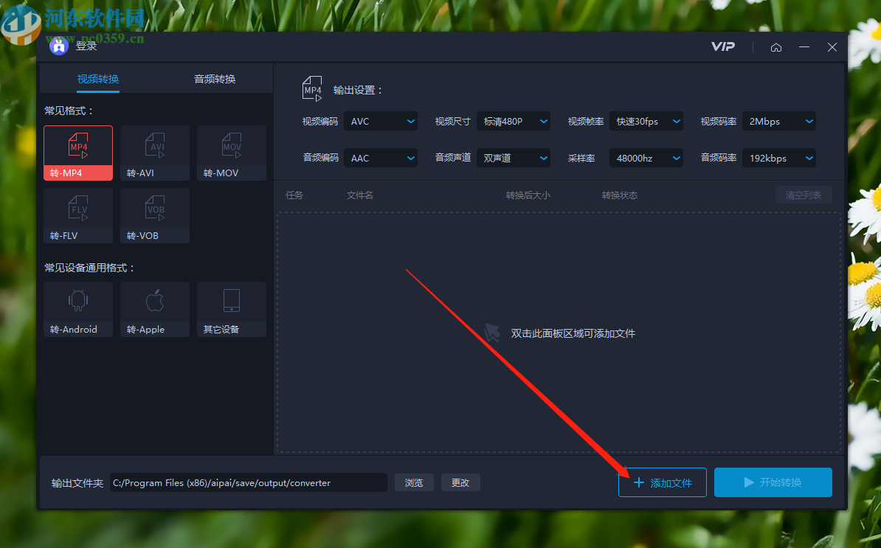The image size is (881, 548).
Task: Select the 转-AVI format tile
Action: (x=154, y=153)
